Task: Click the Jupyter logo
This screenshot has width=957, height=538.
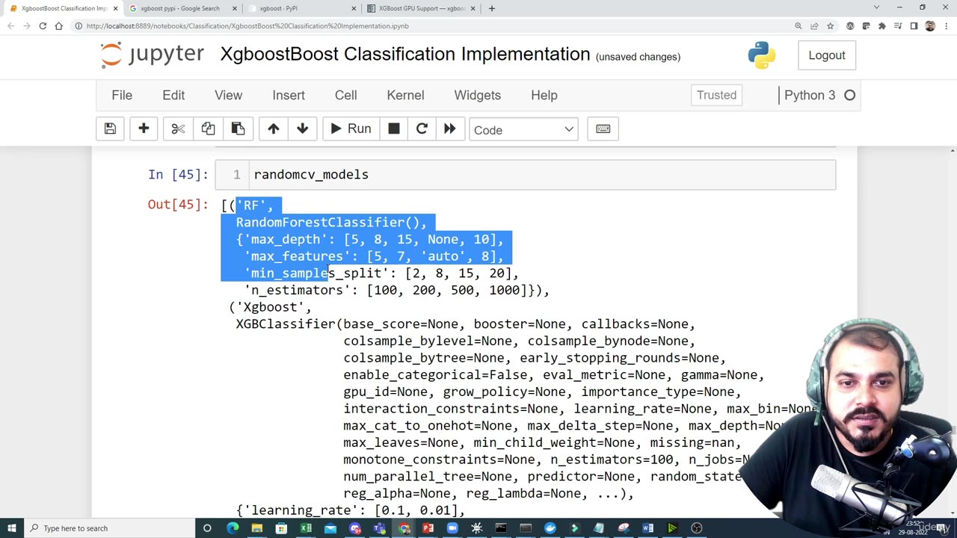Action: (x=152, y=55)
